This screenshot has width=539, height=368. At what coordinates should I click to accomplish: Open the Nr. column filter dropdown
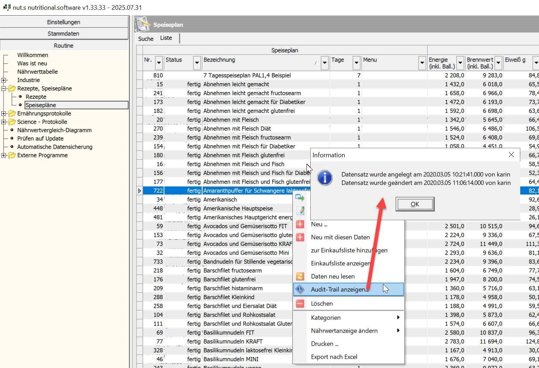[x=159, y=63]
